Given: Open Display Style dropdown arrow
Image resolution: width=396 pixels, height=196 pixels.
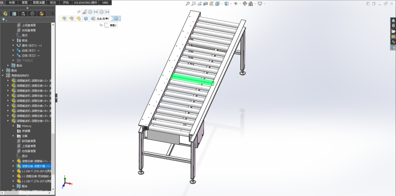Looking at the screenshot, I should point(231,4).
